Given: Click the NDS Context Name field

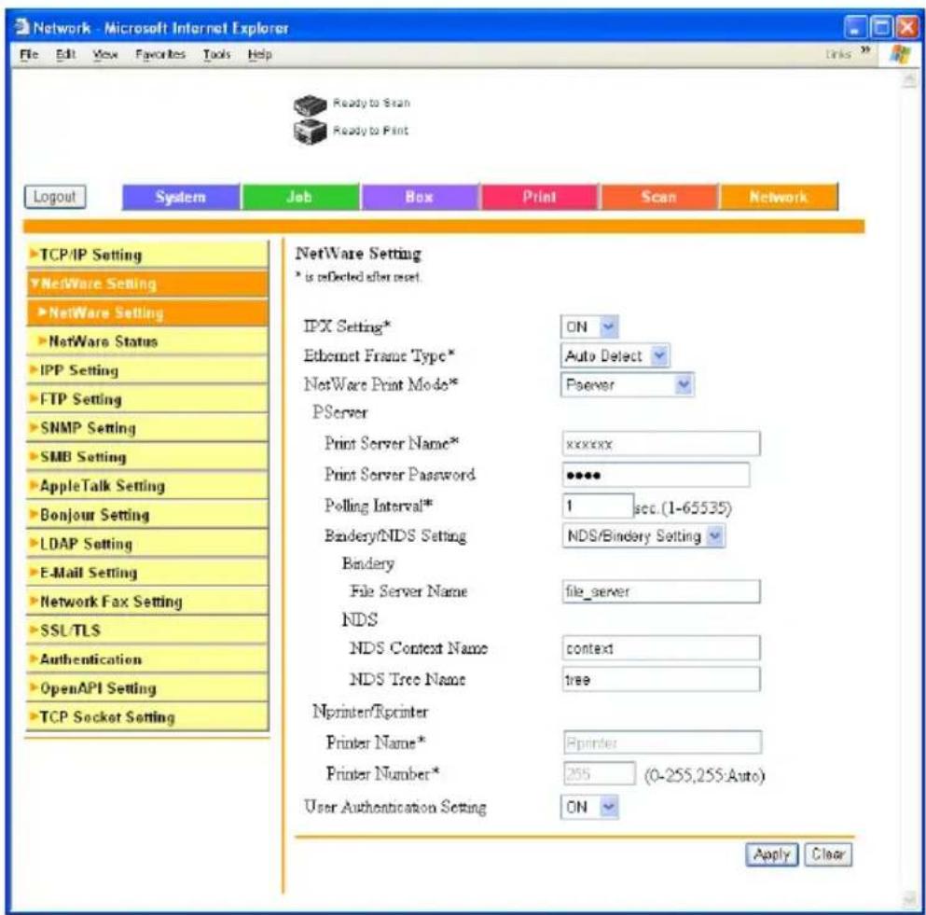Looking at the screenshot, I should (x=661, y=648).
